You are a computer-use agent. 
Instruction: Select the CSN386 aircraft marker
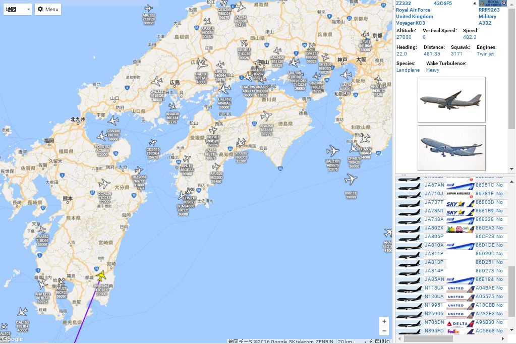[x=113, y=121]
